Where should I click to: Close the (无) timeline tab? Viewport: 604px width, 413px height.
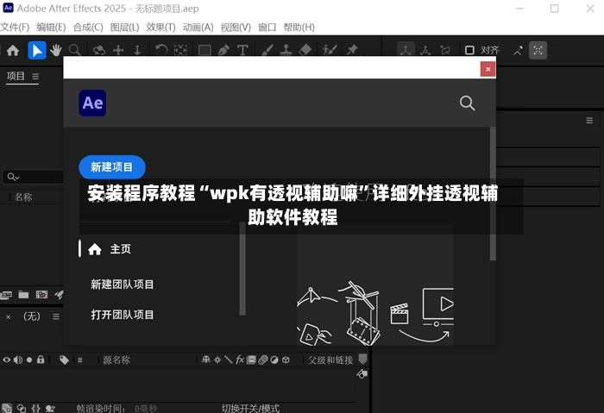pos(8,316)
